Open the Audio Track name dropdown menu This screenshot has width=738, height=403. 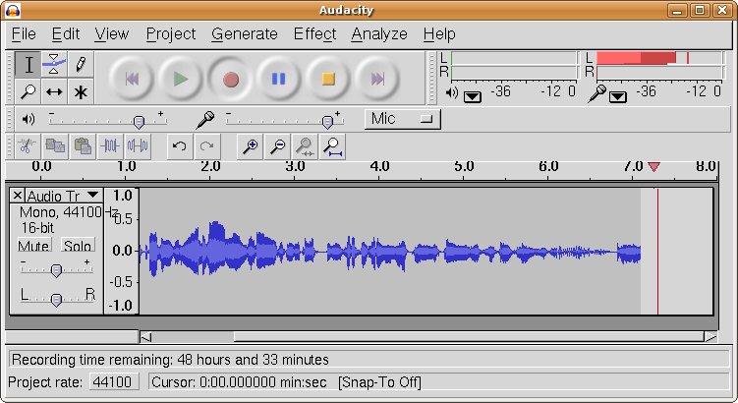63,195
